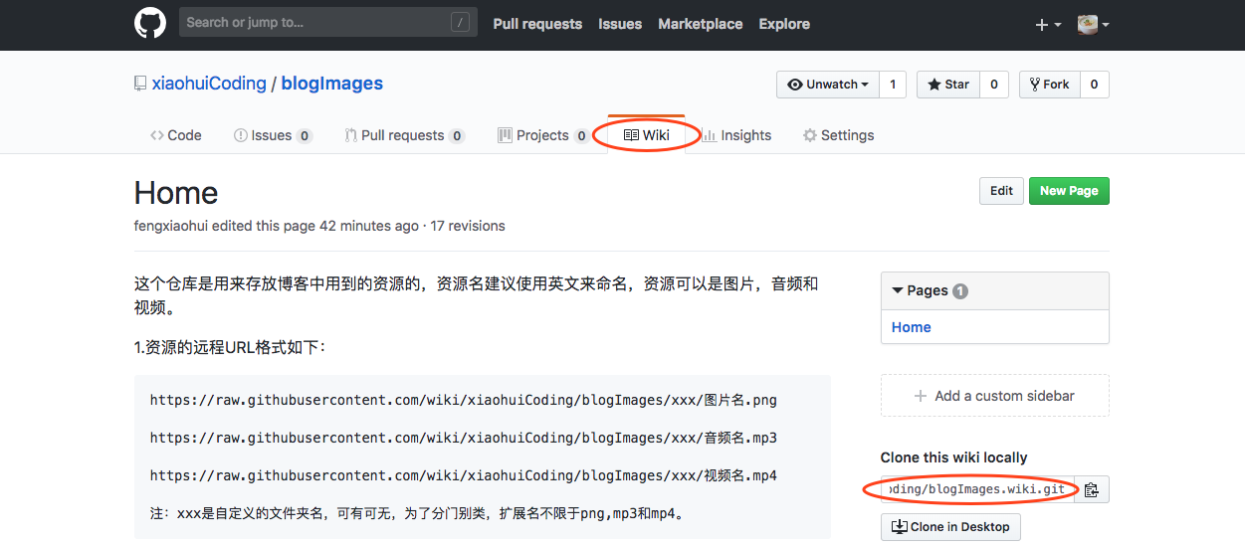Open the plus create-new dropdown
The height and width of the screenshot is (547, 1245).
coord(1048,24)
